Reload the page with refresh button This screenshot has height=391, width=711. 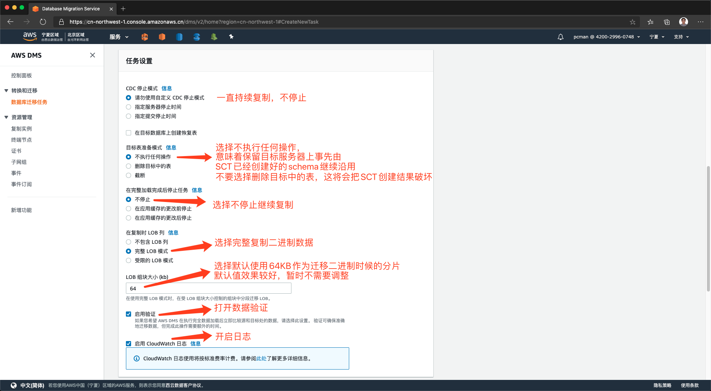[43, 22]
